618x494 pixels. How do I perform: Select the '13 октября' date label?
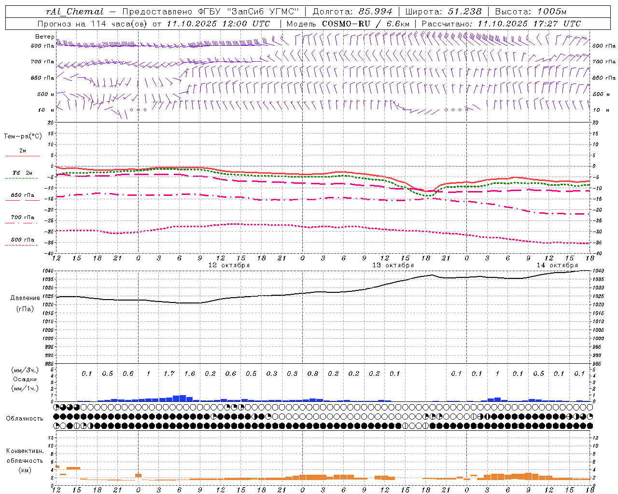[x=393, y=265]
